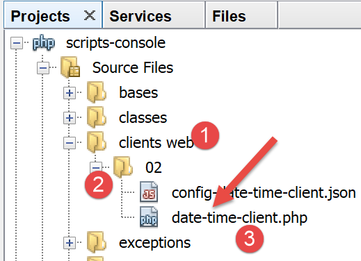The height and width of the screenshot is (261, 361).
Task: Select the Projects tab
Action: tap(53, 15)
